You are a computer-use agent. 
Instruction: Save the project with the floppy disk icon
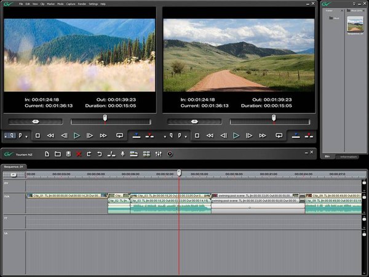tap(68, 153)
